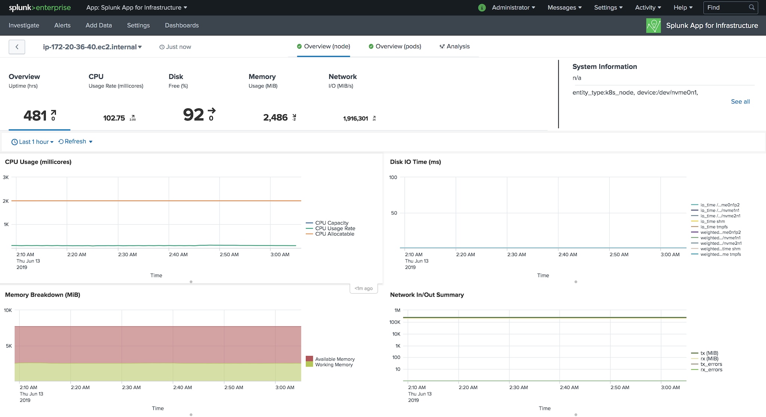This screenshot has width=766, height=417.
Task: Click the See all link
Action: (x=740, y=102)
